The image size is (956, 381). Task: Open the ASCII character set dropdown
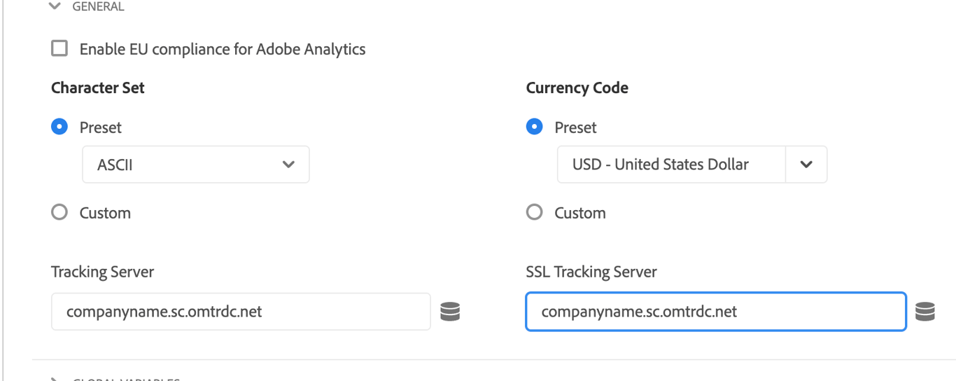pyautogui.click(x=196, y=165)
